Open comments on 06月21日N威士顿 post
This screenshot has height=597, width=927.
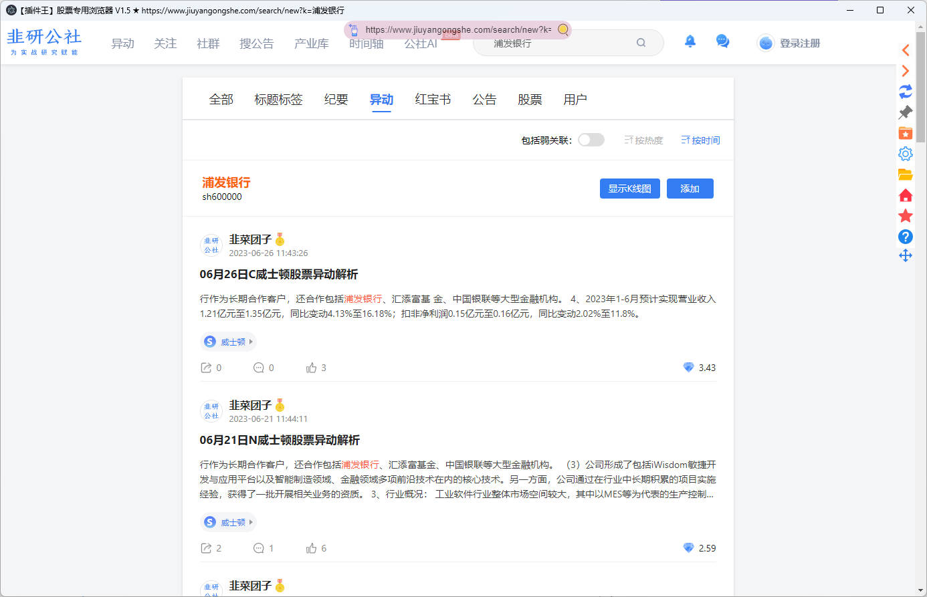[259, 548]
